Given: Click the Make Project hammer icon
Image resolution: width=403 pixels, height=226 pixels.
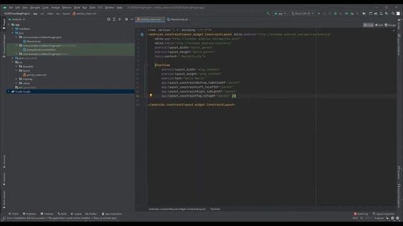Looking at the screenshot, I should tap(268, 13).
